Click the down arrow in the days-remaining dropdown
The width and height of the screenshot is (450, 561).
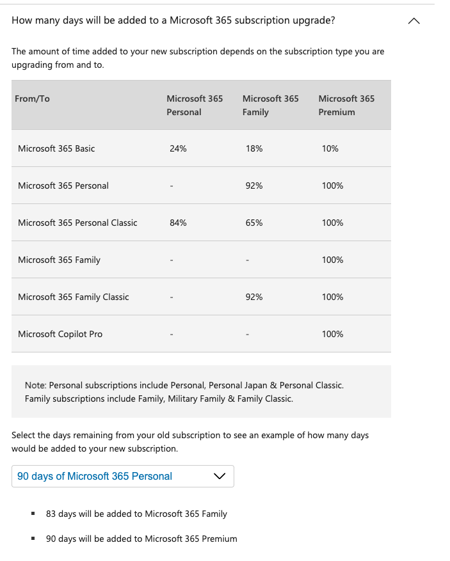coord(219,476)
